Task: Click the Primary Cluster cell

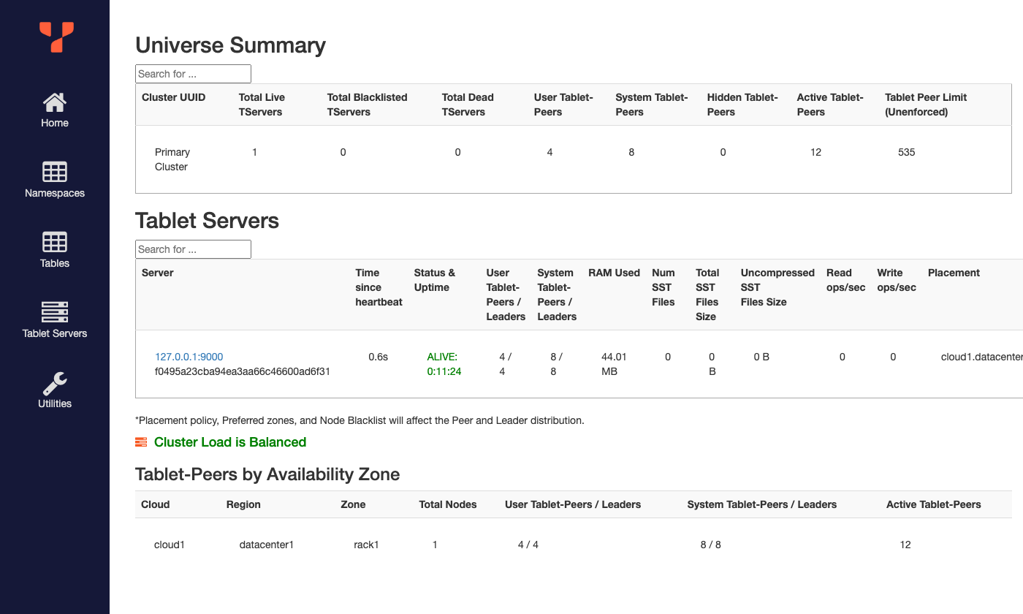Action: tap(172, 159)
